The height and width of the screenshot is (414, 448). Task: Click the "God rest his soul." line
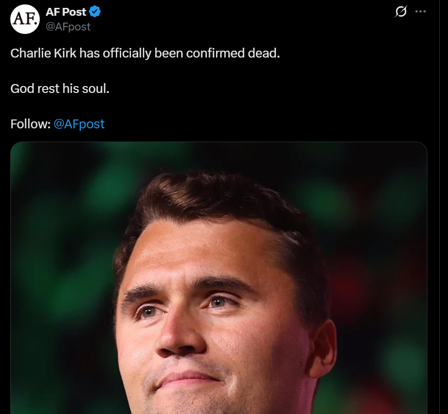(x=59, y=89)
